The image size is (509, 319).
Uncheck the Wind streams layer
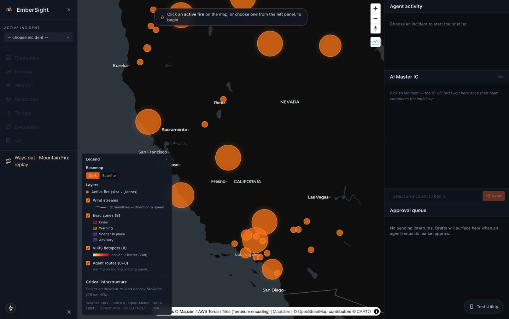[x=88, y=200]
